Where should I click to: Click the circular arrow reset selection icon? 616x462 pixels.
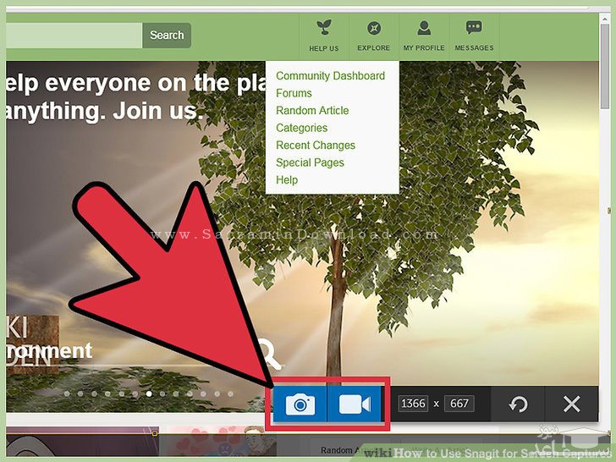[x=518, y=404]
